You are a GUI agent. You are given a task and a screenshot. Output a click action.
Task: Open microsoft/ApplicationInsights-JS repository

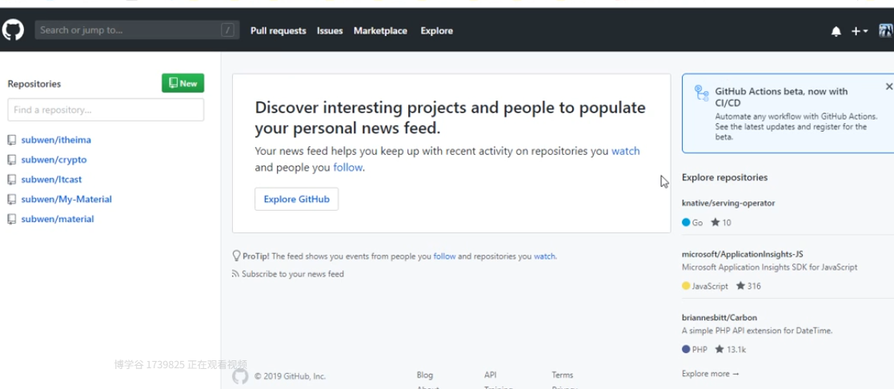[743, 254]
